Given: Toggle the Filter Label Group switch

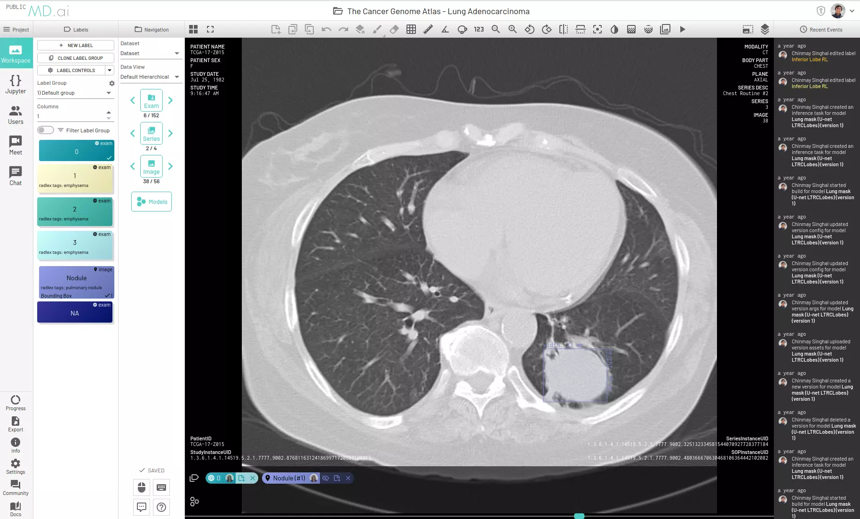Looking at the screenshot, I should [46, 130].
